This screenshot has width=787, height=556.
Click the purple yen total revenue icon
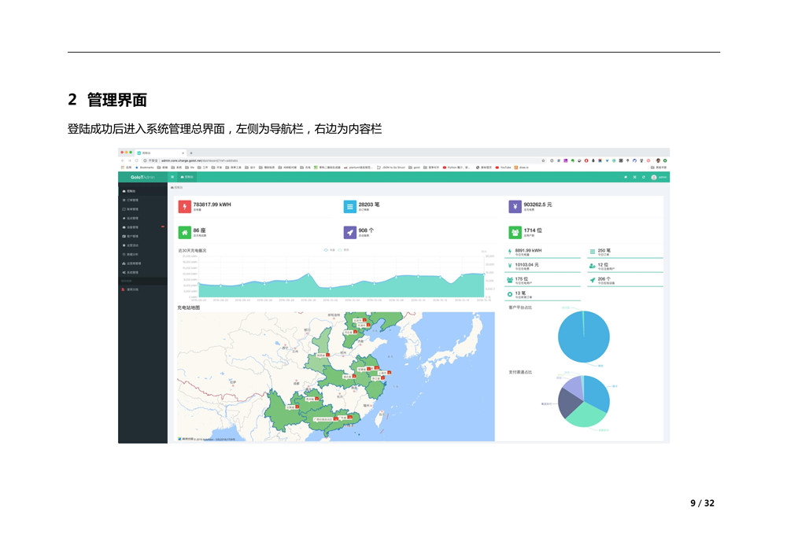pos(515,207)
